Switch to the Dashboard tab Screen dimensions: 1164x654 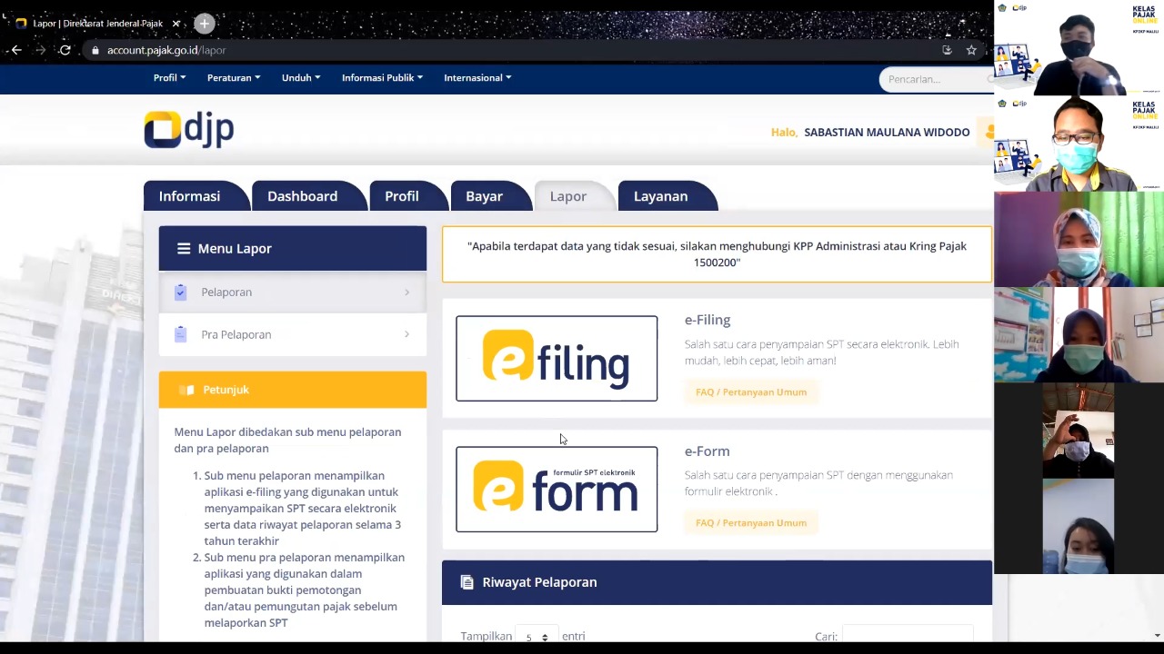[302, 196]
